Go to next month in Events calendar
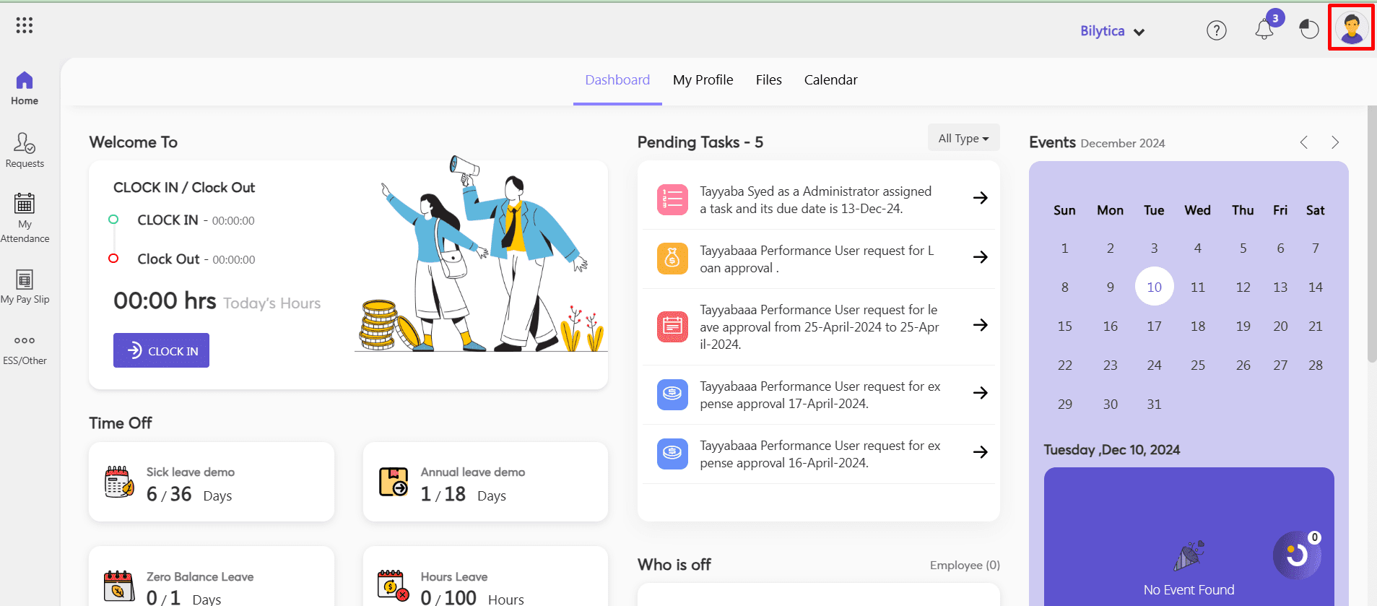 (1334, 142)
